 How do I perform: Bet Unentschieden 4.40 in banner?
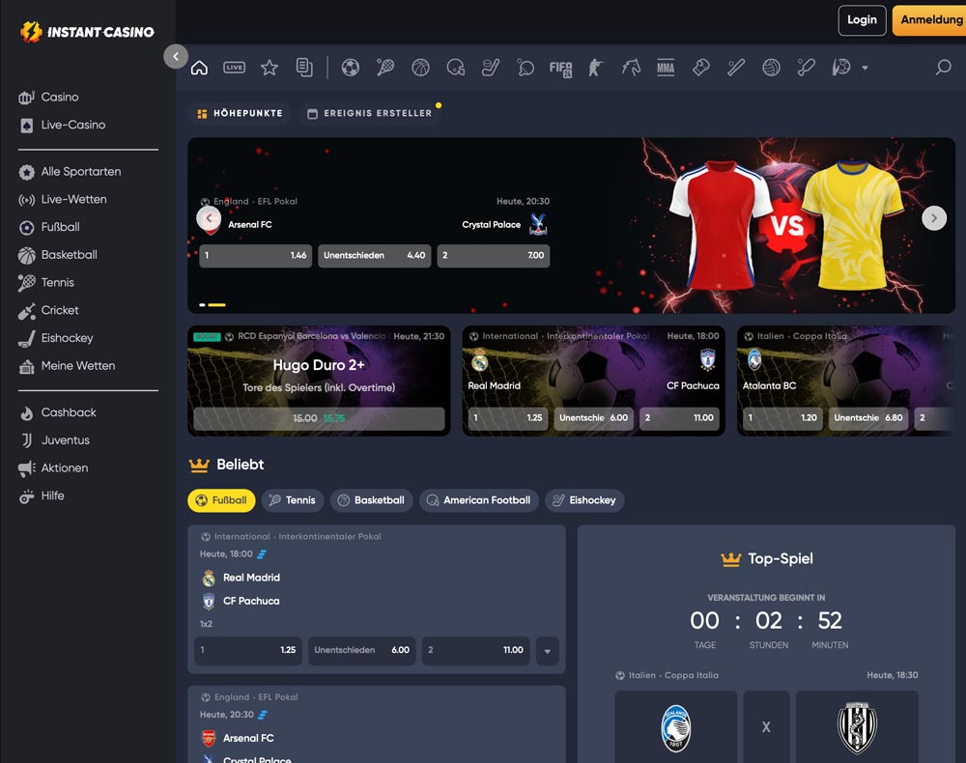click(375, 256)
